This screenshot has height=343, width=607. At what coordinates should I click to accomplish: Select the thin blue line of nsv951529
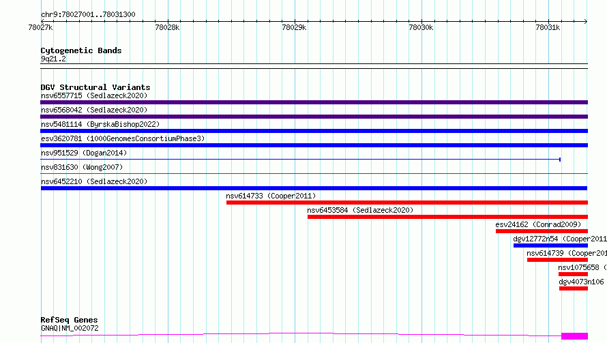[x=300, y=160]
